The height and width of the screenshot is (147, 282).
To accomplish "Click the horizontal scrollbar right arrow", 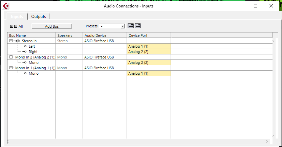I will tap(267, 142).
